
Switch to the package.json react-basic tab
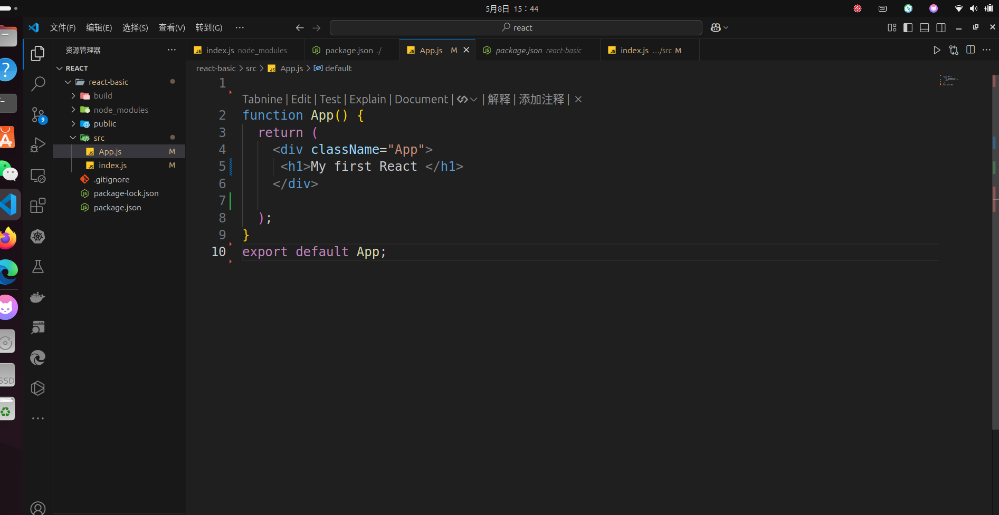(538, 51)
